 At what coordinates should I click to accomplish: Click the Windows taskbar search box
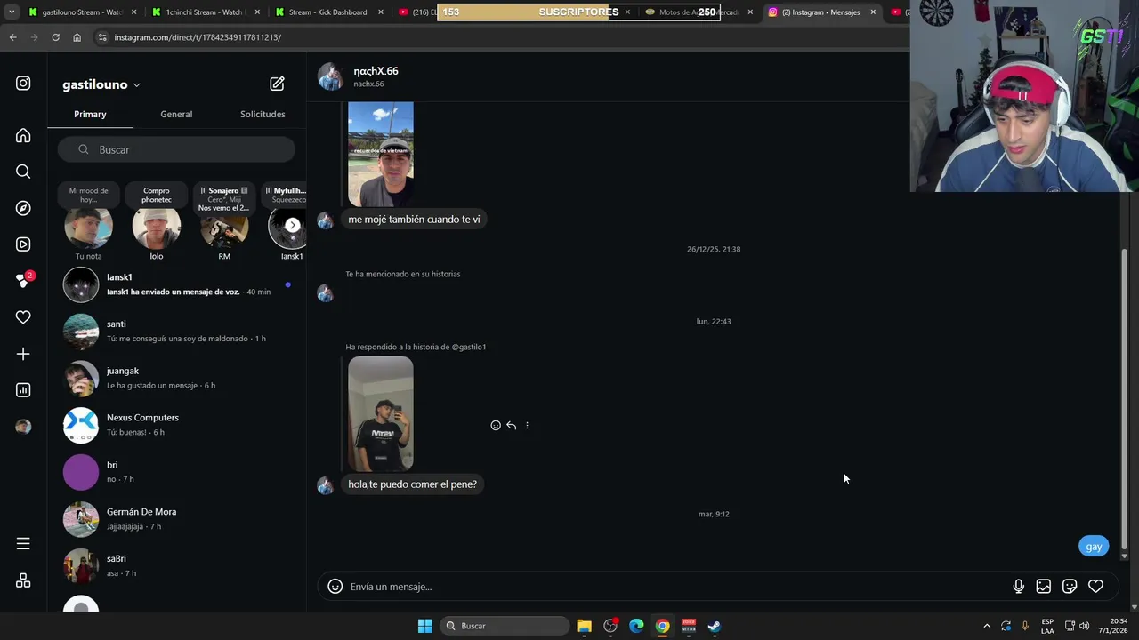point(505,626)
